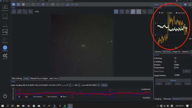Click the flat panel light bulb icon
This screenshot has height=108, width=192.
58,5
